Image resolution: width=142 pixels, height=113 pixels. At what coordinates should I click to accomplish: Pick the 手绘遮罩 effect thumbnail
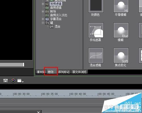96,30
